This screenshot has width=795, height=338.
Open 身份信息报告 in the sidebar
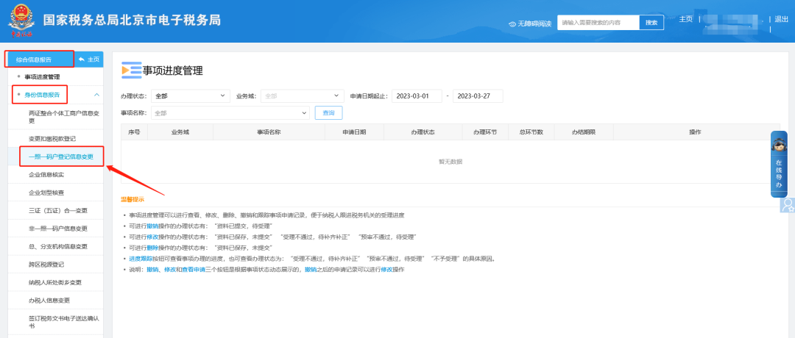click(42, 95)
